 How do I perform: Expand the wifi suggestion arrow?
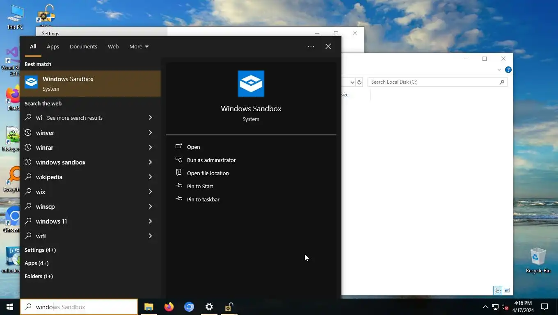pyautogui.click(x=150, y=236)
